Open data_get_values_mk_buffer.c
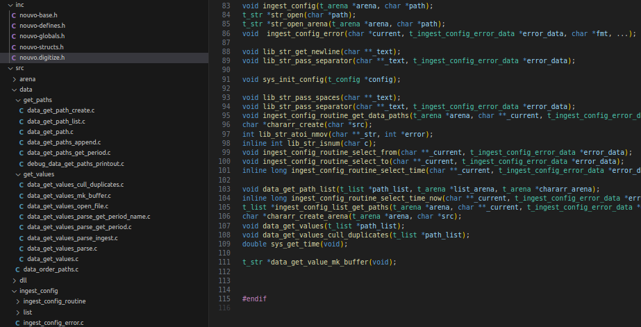The height and width of the screenshot is (327, 641). coord(69,196)
